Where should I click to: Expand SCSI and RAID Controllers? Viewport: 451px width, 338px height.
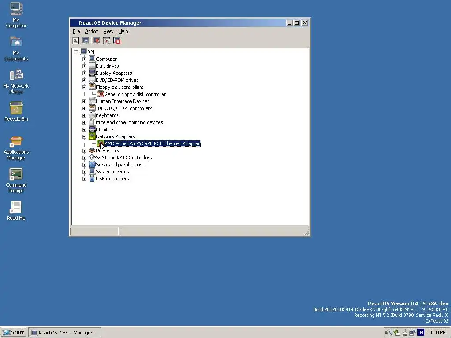click(84, 158)
